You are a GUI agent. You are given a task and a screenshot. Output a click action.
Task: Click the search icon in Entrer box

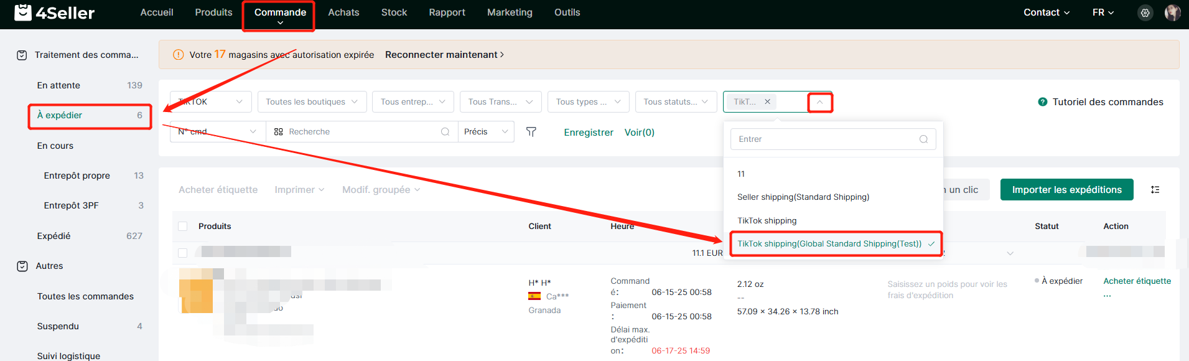click(923, 139)
